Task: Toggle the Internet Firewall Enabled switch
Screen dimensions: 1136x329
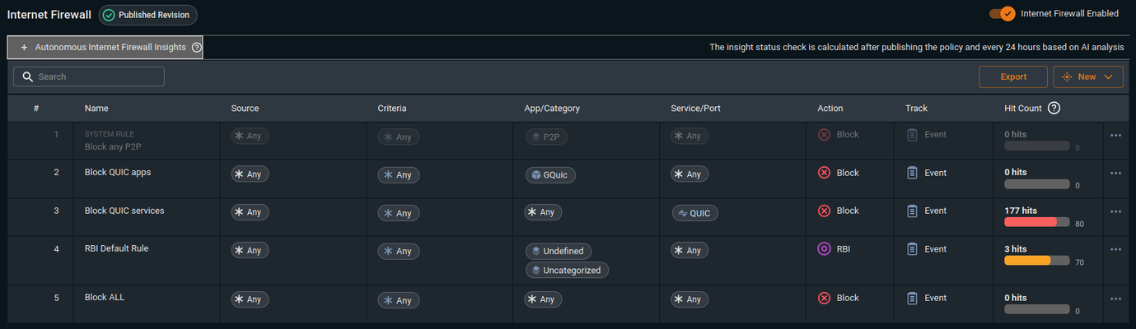Action: (1002, 13)
